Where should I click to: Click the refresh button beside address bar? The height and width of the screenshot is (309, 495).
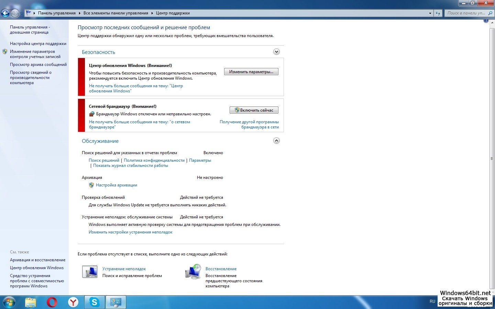pyautogui.click(x=438, y=13)
